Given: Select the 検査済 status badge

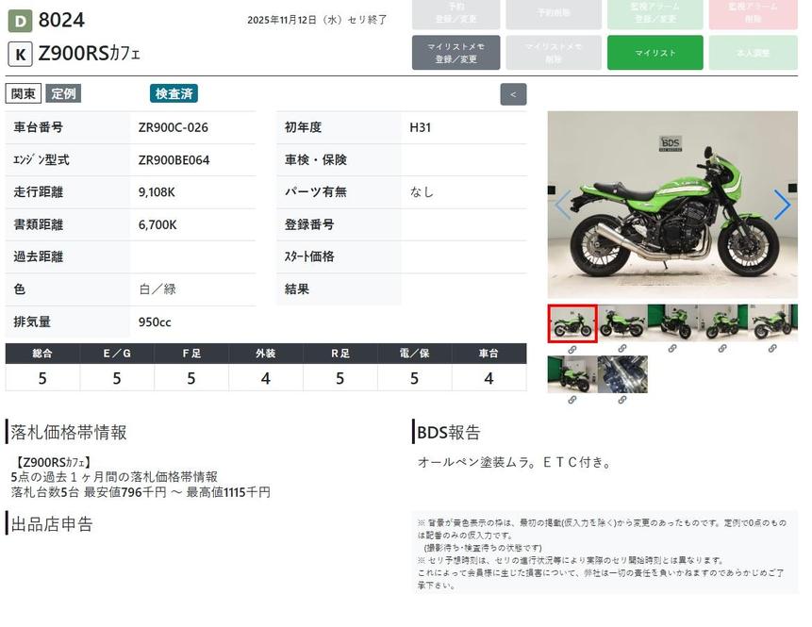Looking at the screenshot, I should (174, 93).
